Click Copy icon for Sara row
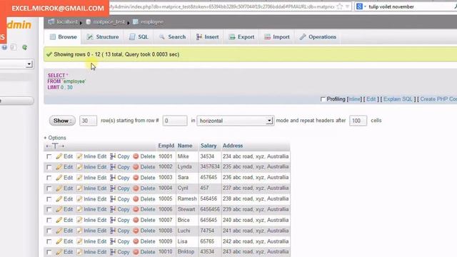 [x=113, y=178]
